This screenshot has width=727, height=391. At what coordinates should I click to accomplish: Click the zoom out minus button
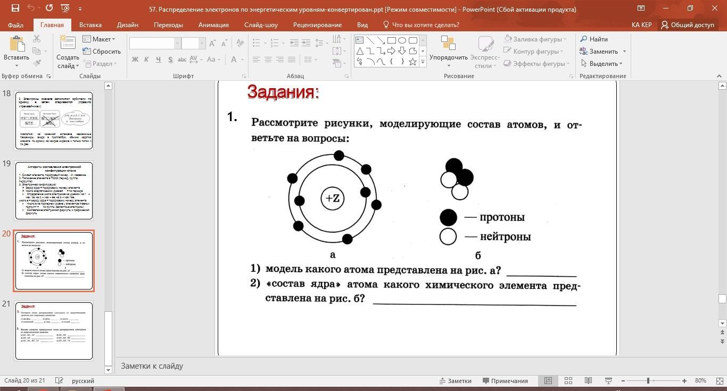(623, 380)
